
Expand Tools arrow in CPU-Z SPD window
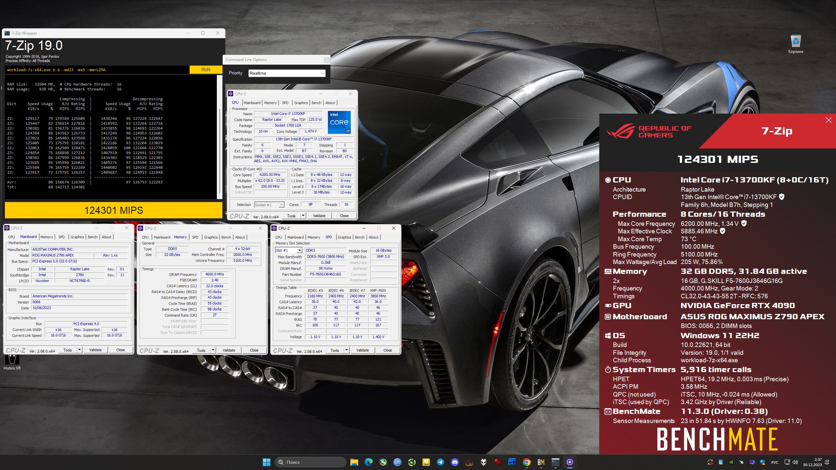pyautogui.click(x=346, y=350)
